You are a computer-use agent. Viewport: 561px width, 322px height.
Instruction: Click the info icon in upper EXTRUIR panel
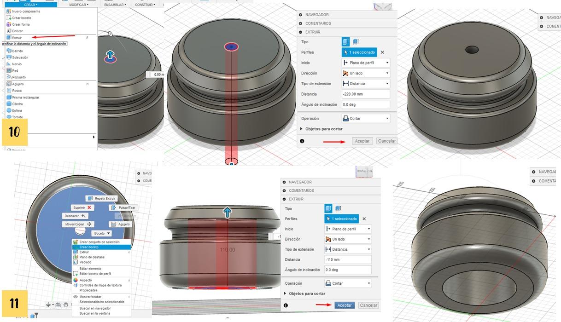302,141
